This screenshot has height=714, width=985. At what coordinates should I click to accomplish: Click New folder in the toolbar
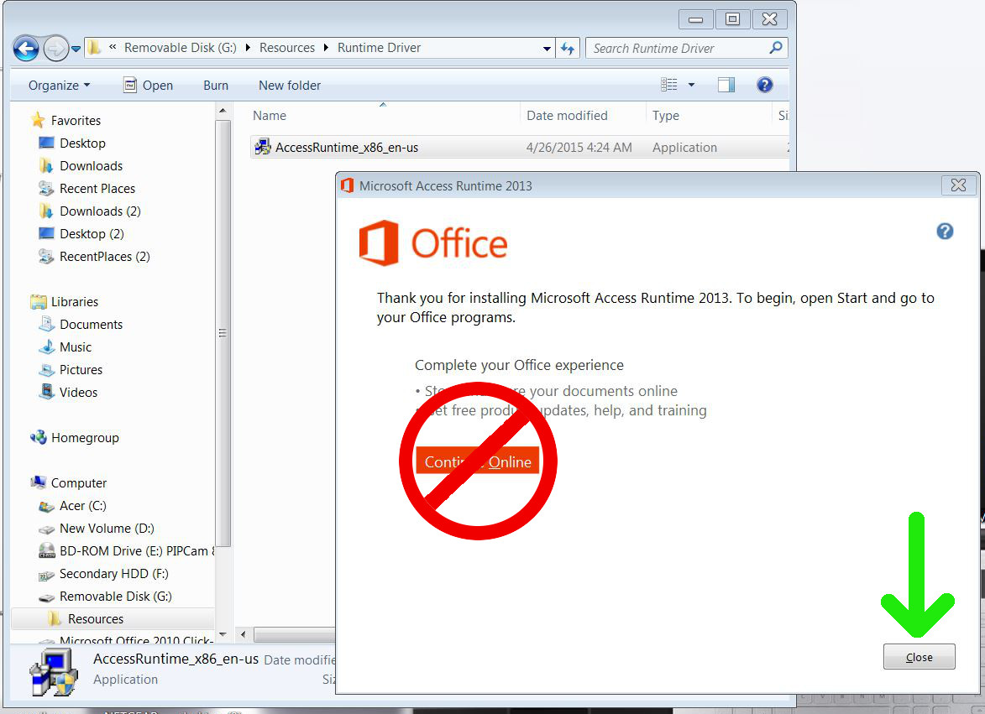click(290, 86)
